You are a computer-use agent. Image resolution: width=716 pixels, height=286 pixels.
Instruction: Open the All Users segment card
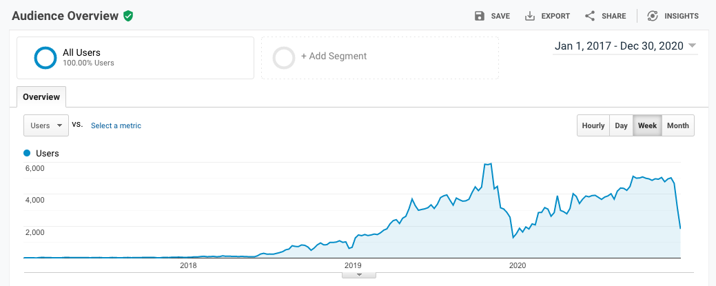(135, 58)
